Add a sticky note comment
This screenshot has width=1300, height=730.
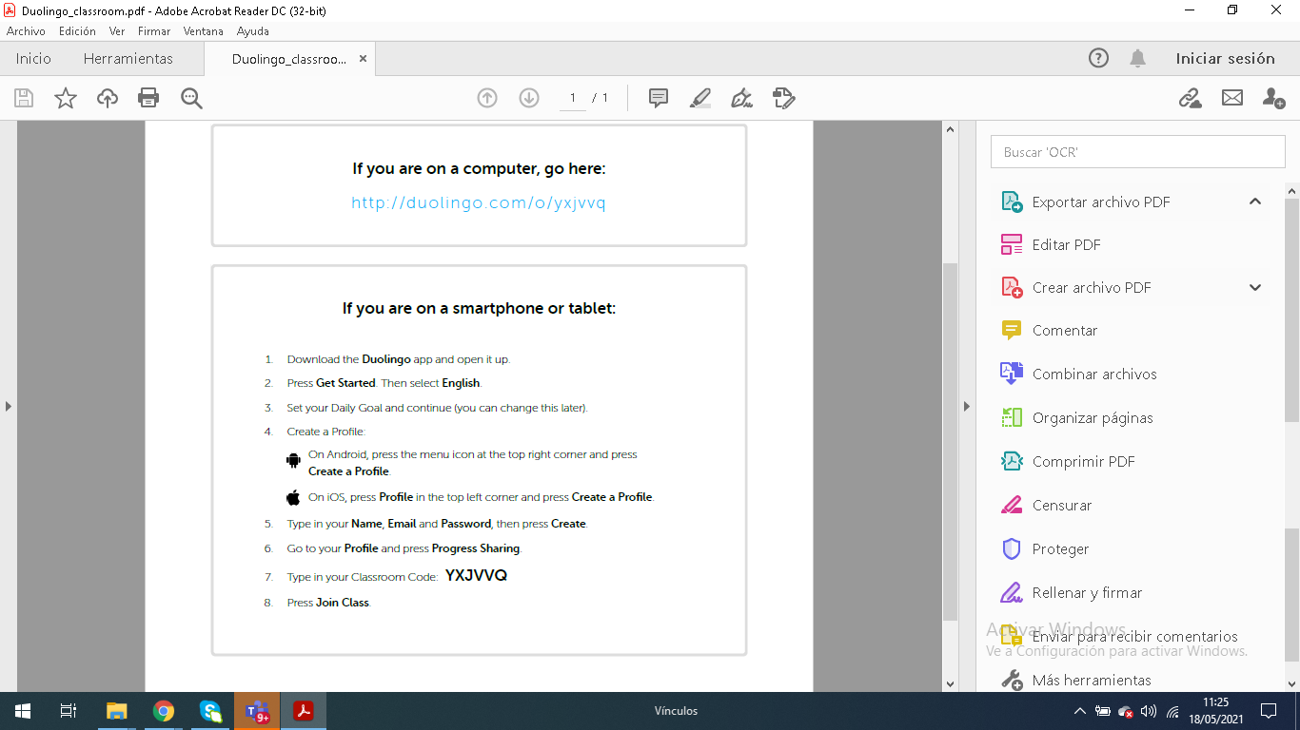[x=659, y=98]
